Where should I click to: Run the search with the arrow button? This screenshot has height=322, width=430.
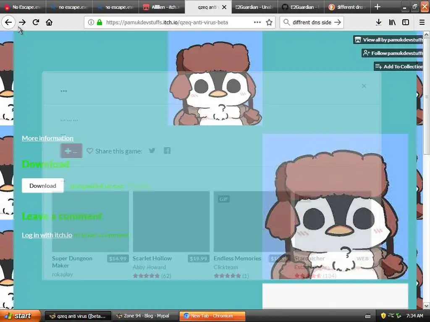[338, 22]
